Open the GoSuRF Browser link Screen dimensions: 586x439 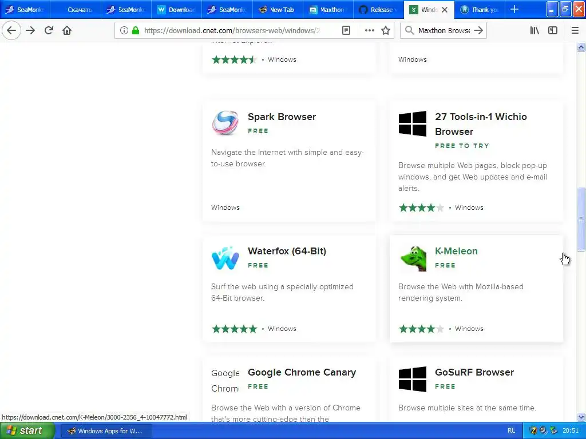474,373
